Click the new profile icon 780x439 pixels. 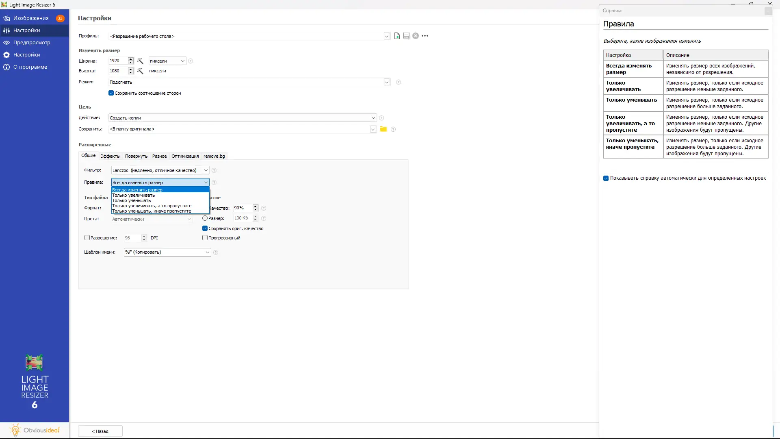coord(397,36)
